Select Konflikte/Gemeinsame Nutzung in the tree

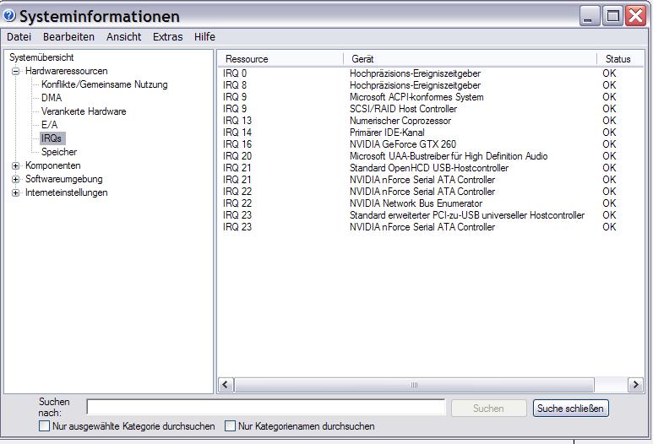(x=105, y=84)
